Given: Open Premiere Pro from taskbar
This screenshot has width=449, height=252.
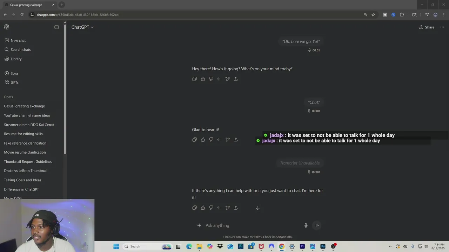Looking at the screenshot, I should pyautogui.click(x=302, y=246).
